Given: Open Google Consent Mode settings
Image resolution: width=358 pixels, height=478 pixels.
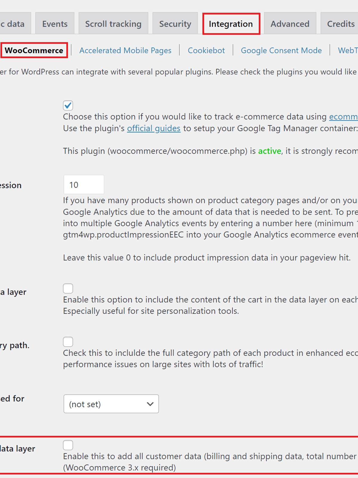Looking at the screenshot, I should [281, 50].
